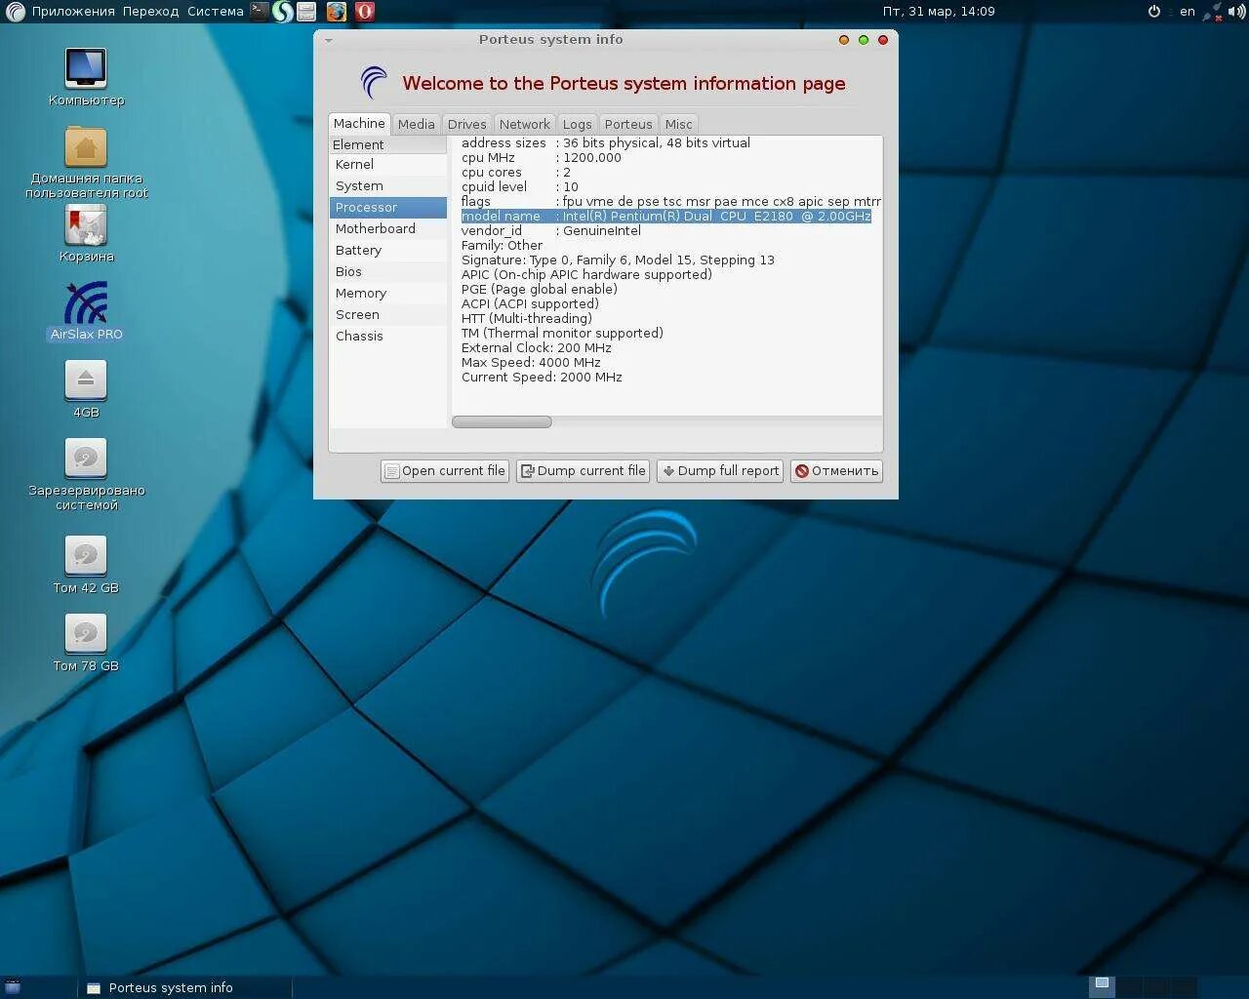Select Chassis in the element list
1249x999 pixels.
click(x=387, y=336)
